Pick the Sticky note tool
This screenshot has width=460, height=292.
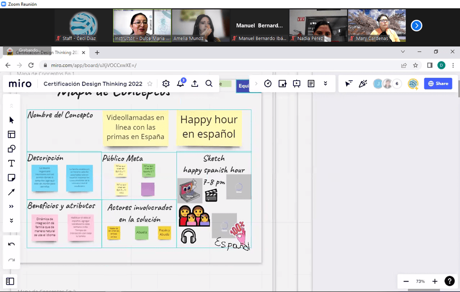[12, 178]
